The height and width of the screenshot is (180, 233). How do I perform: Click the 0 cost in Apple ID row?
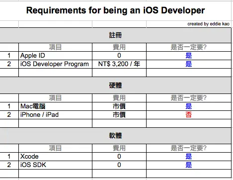pos(119,56)
